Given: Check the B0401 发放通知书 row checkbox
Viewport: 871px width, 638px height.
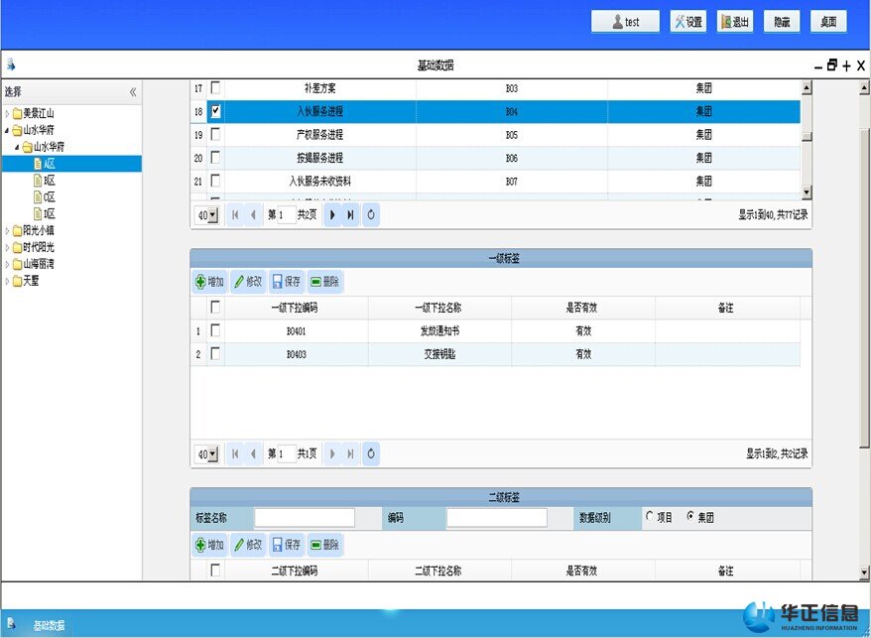Looking at the screenshot, I should click(x=215, y=330).
